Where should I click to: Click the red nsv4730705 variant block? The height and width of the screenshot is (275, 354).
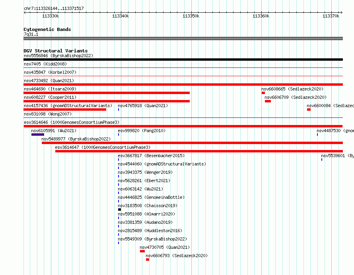click(x=142, y=251)
